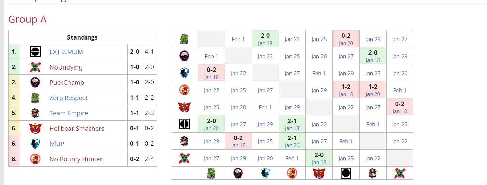
Task: Open the 1-2 Jan 18 match result cell
Action: [x=346, y=90]
